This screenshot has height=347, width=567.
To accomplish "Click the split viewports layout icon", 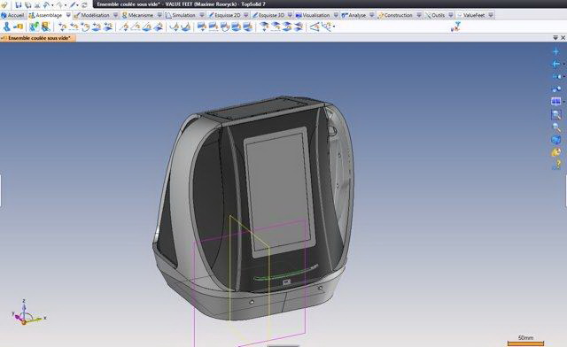I will (556, 102).
